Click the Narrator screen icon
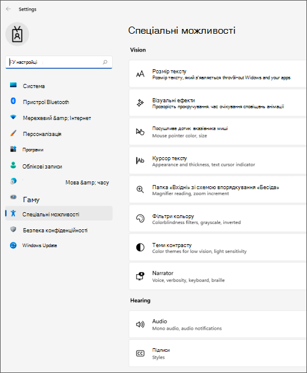 pyautogui.click(x=140, y=276)
